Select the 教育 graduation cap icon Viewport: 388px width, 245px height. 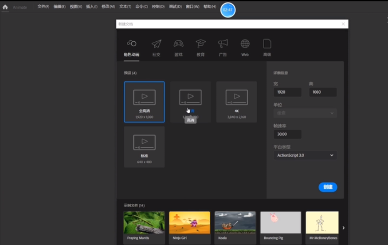(x=201, y=43)
